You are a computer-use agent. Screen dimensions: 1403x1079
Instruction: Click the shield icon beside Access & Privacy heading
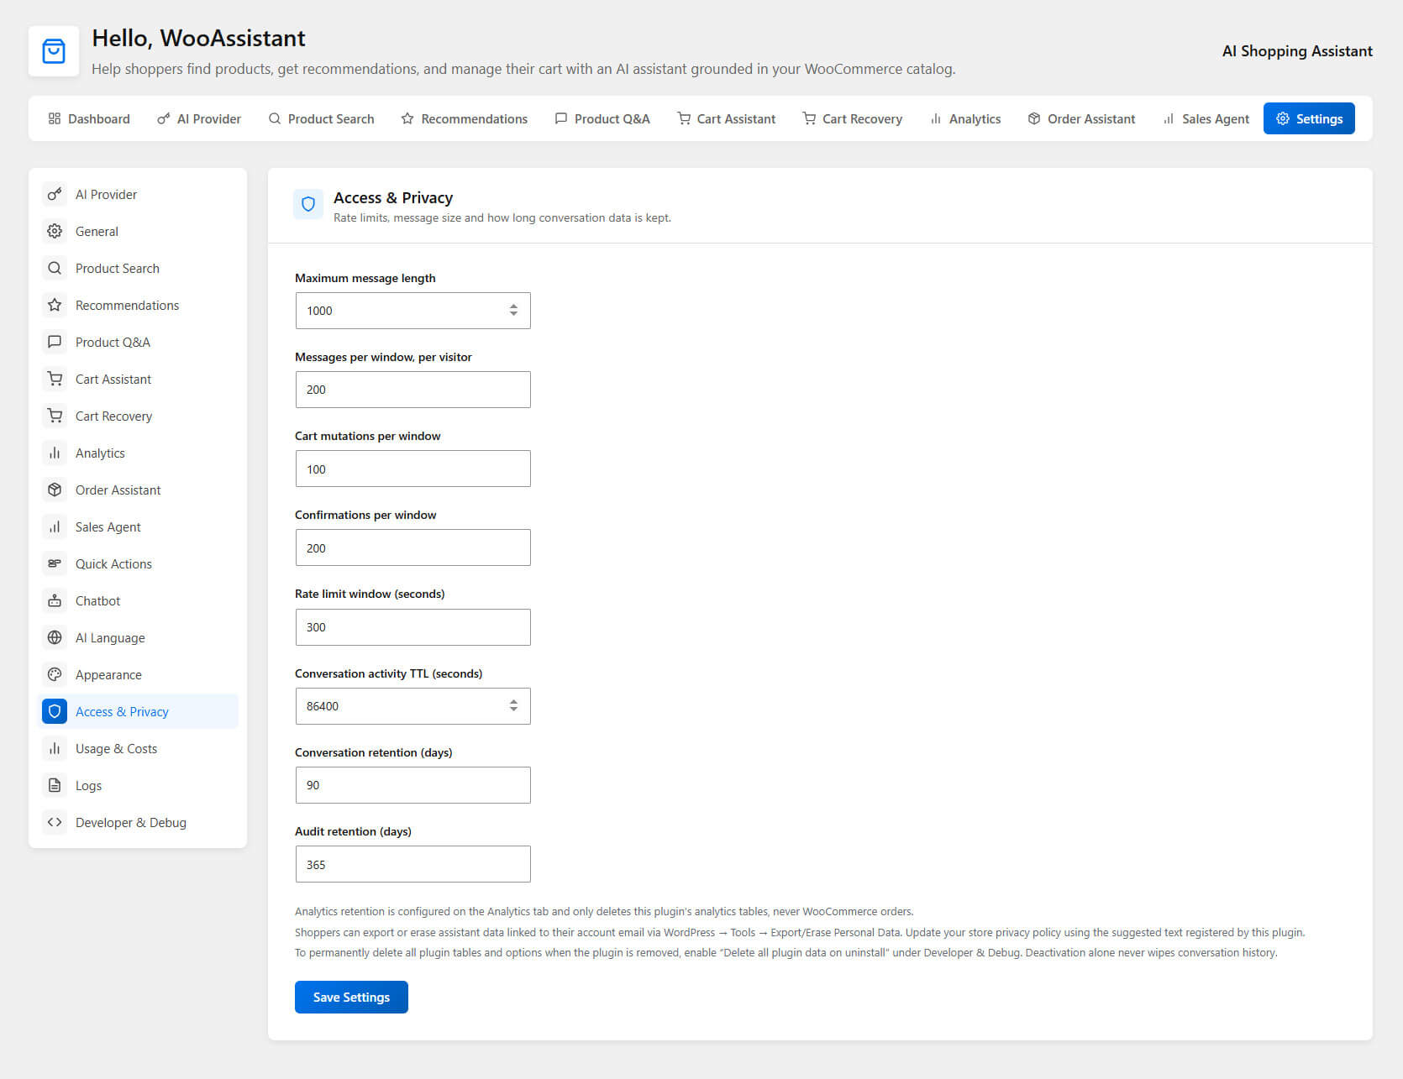click(308, 204)
